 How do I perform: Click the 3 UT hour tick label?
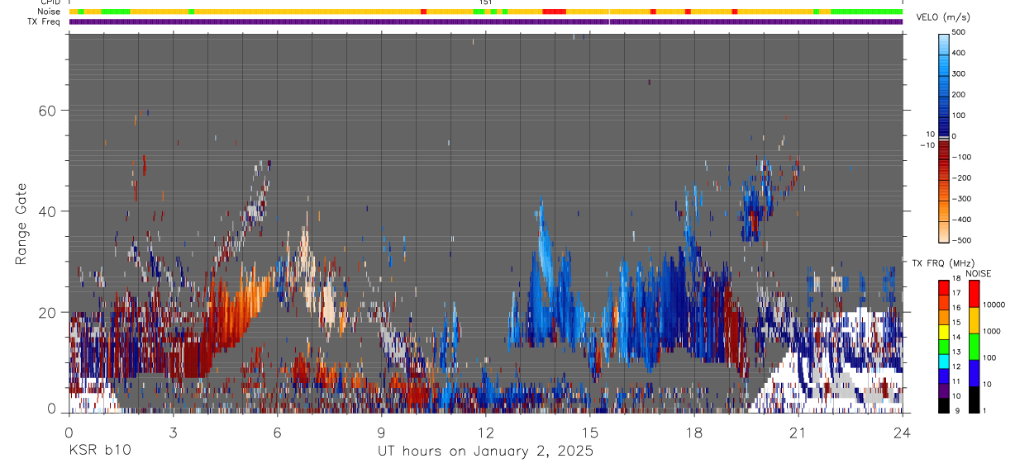173,433
